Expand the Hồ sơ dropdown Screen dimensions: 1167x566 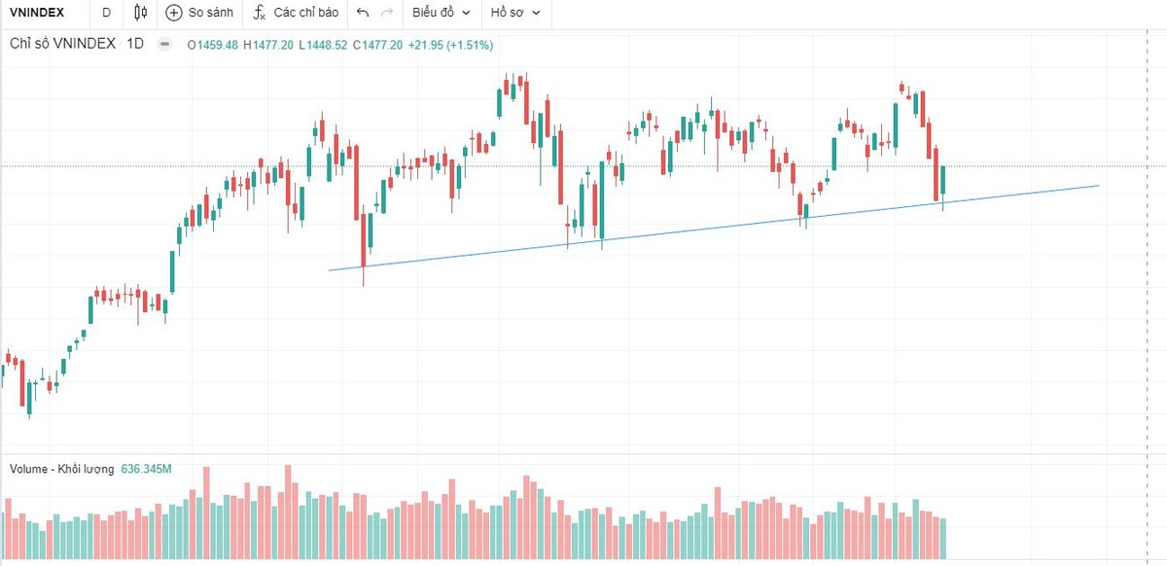click(516, 13)
